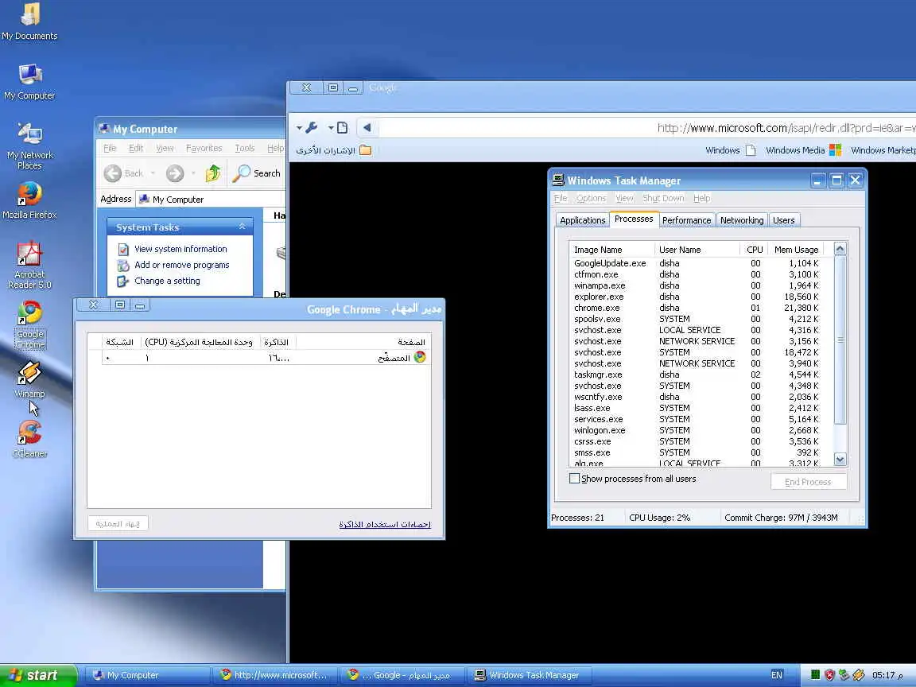
Task: Click Up folder icon in My Computer
Action: pos(212,173)
